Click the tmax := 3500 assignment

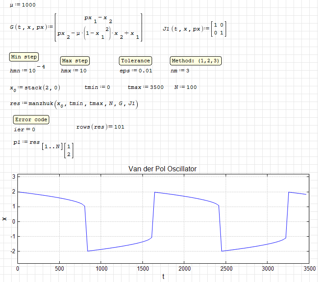[145, 87]
